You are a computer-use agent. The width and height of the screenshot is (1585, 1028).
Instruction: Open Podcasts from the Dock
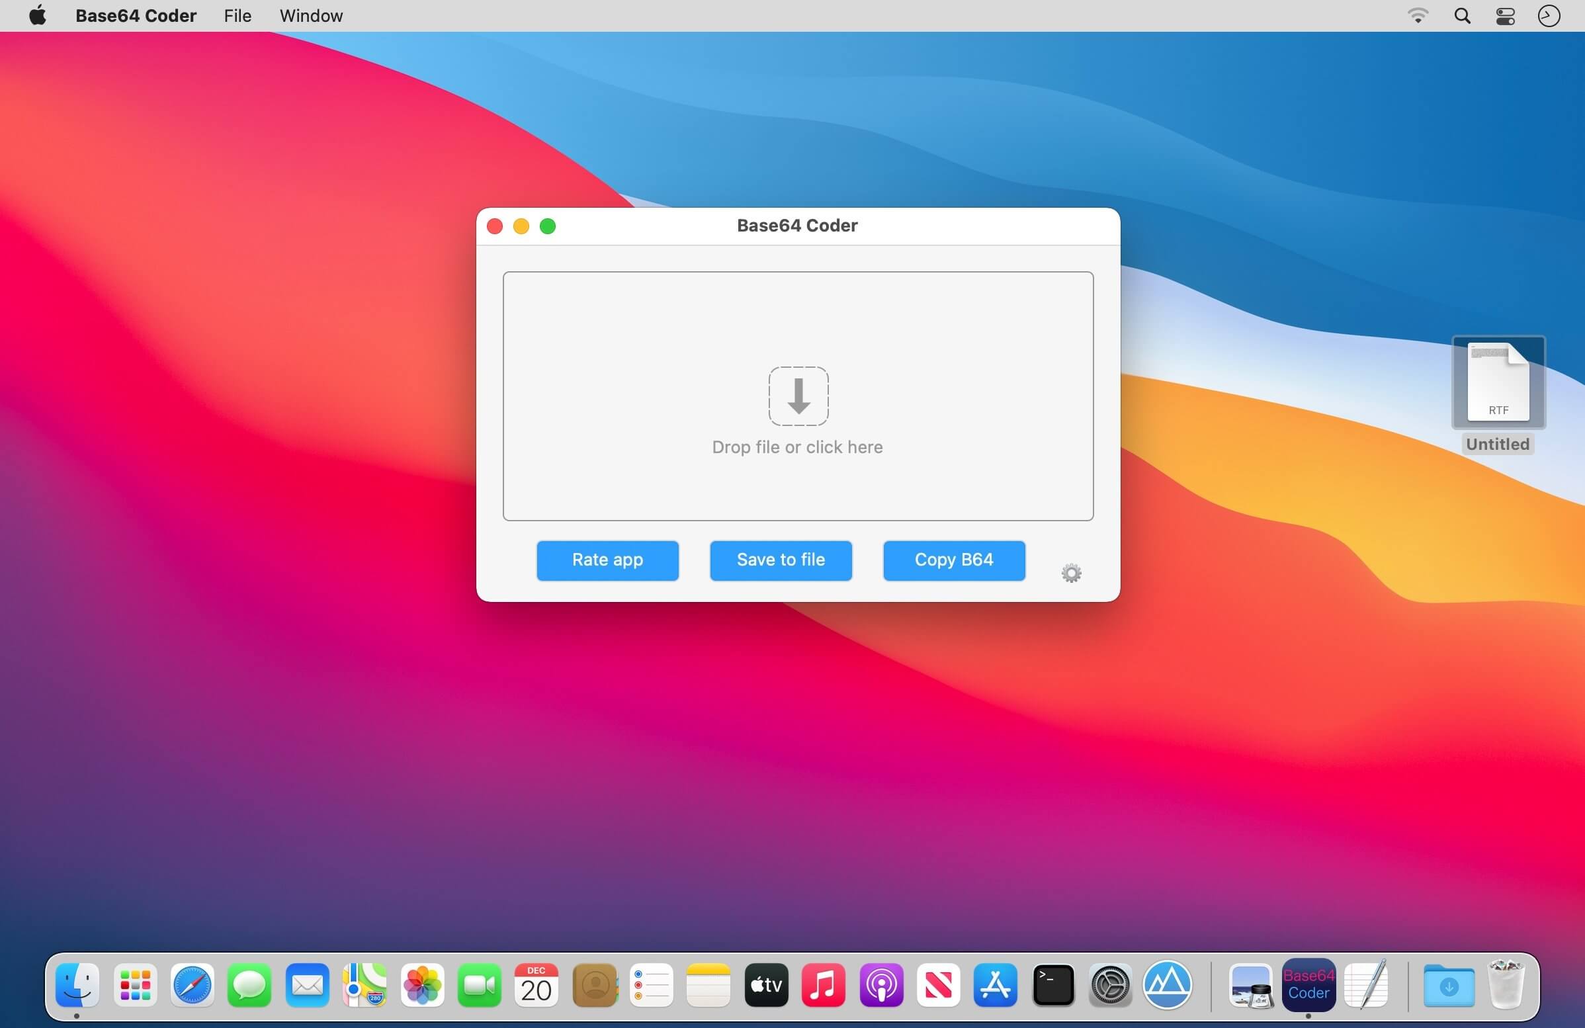pyautogui.click(x=881, y=984)
